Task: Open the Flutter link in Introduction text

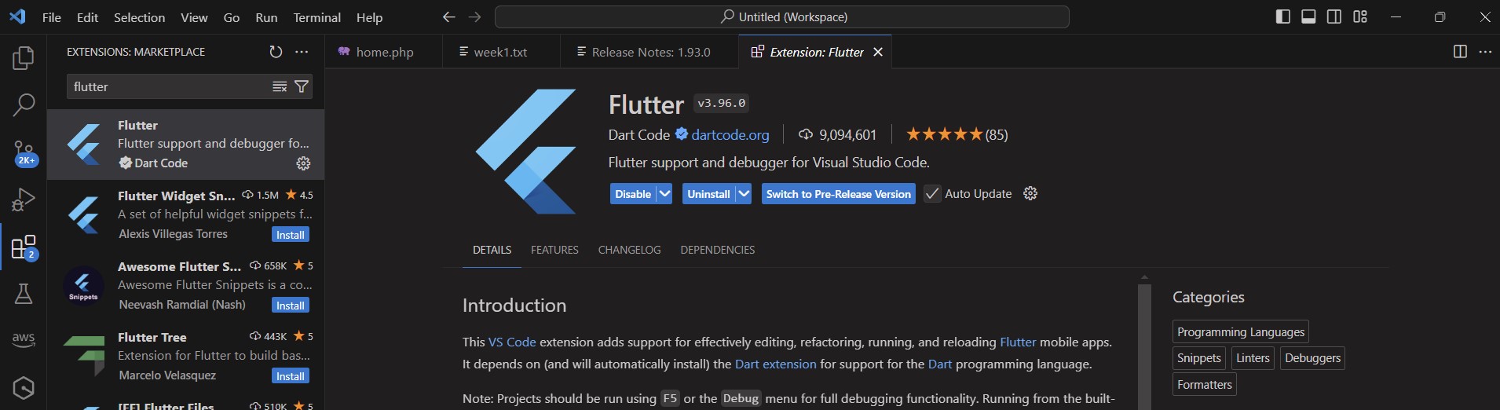Action: click(x=1018, y=342)
